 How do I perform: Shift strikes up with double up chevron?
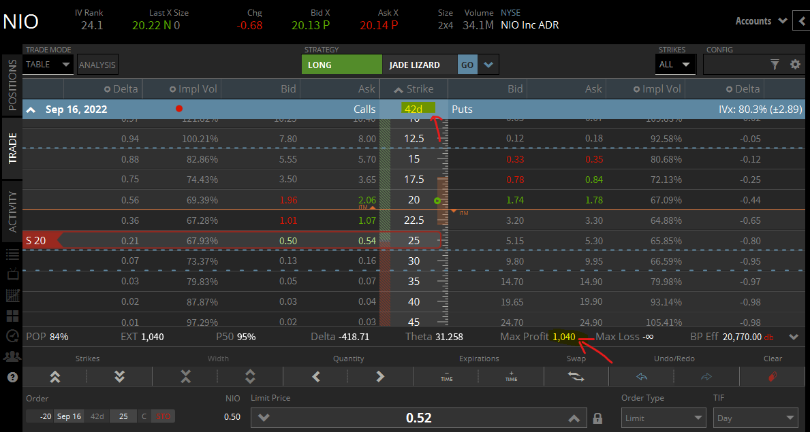(54, 376)
